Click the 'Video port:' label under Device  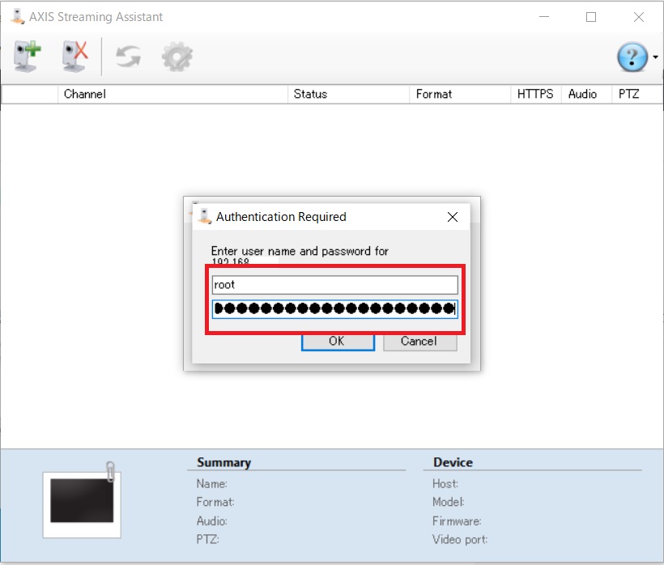[460, 540]
